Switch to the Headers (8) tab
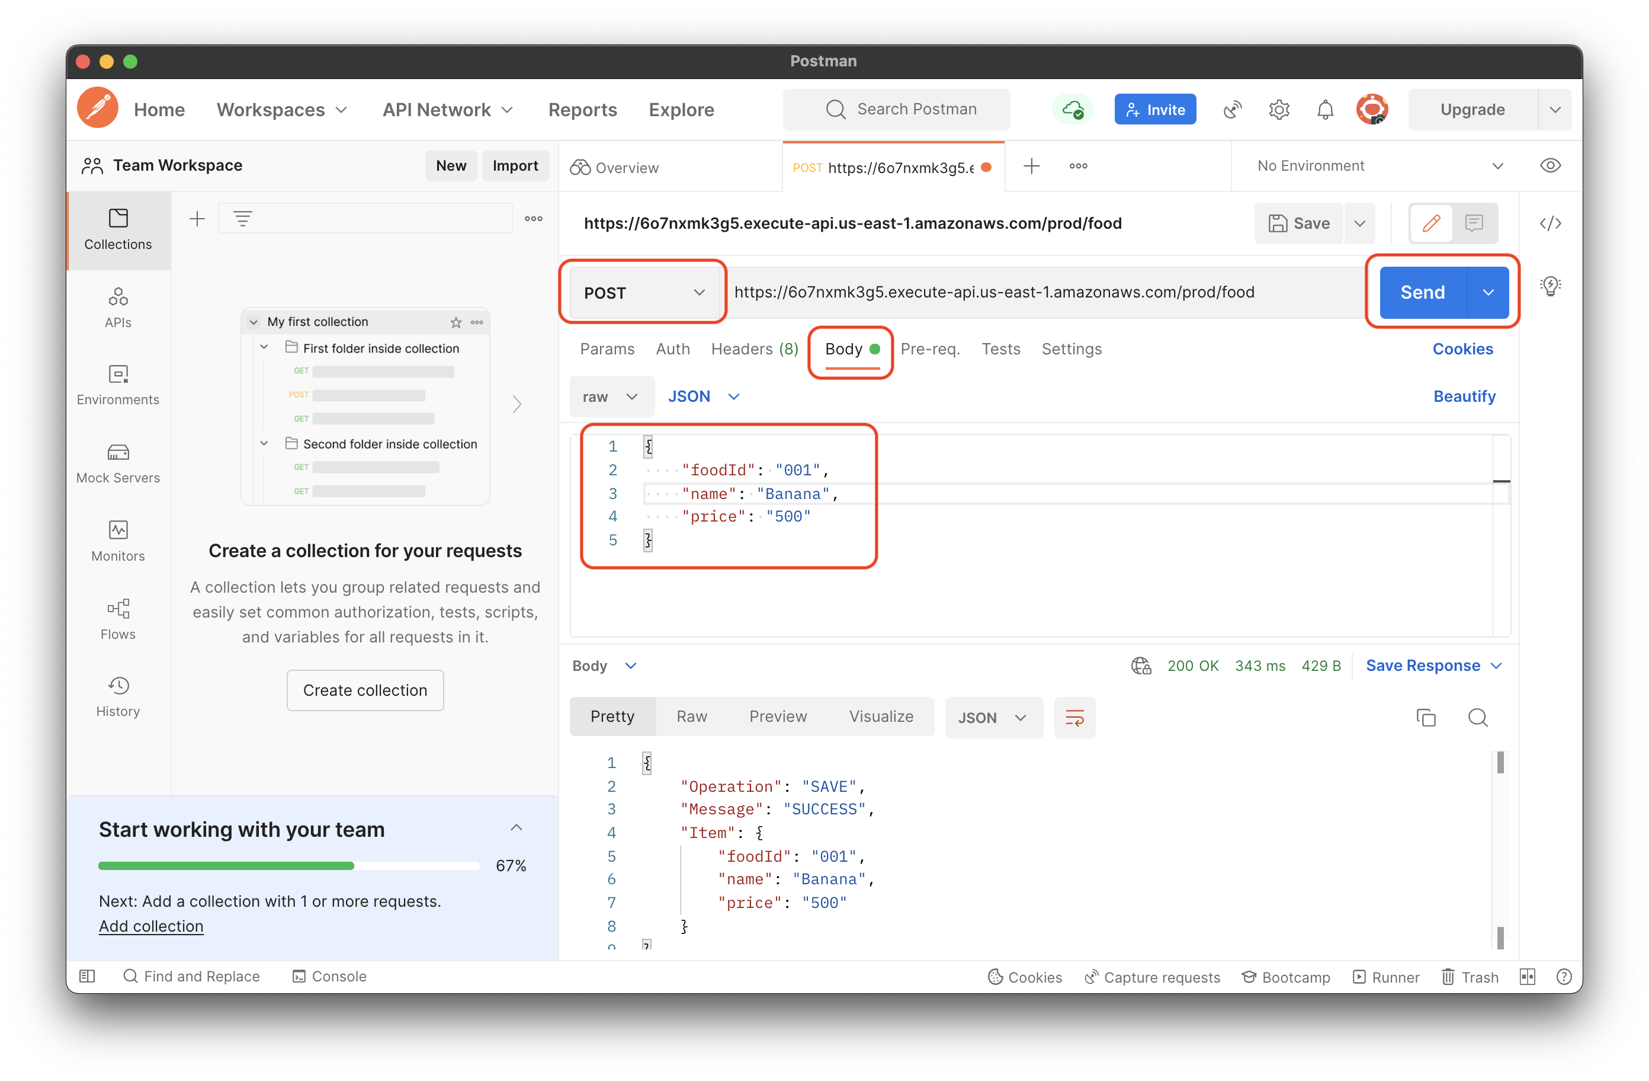 755,349
